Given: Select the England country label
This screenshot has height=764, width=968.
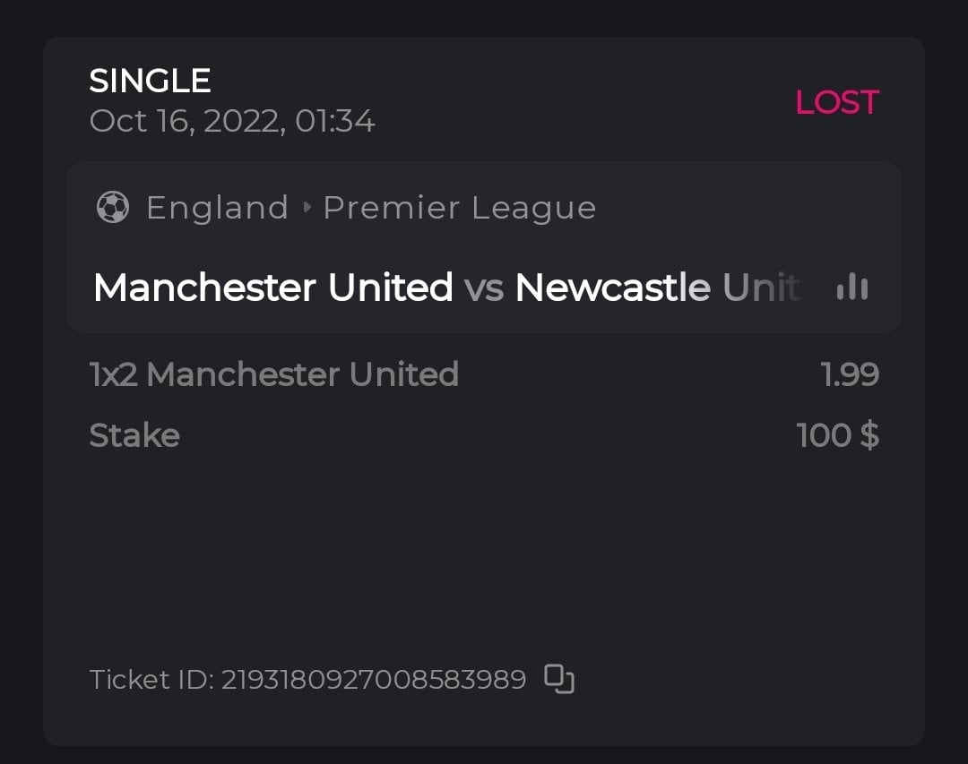Looking at the screenshot, I should coord(217,208).
